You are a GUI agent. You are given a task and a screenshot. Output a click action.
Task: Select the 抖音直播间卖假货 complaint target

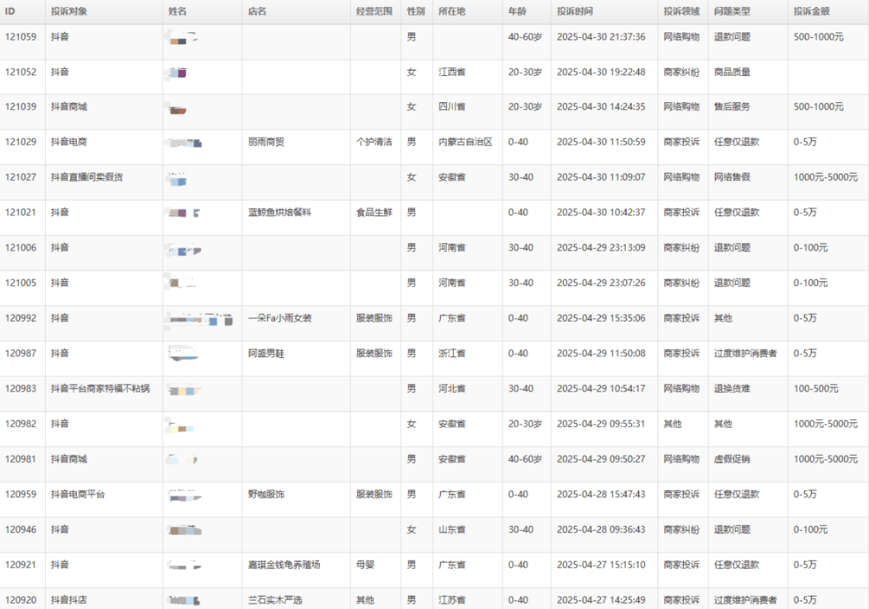87,177
